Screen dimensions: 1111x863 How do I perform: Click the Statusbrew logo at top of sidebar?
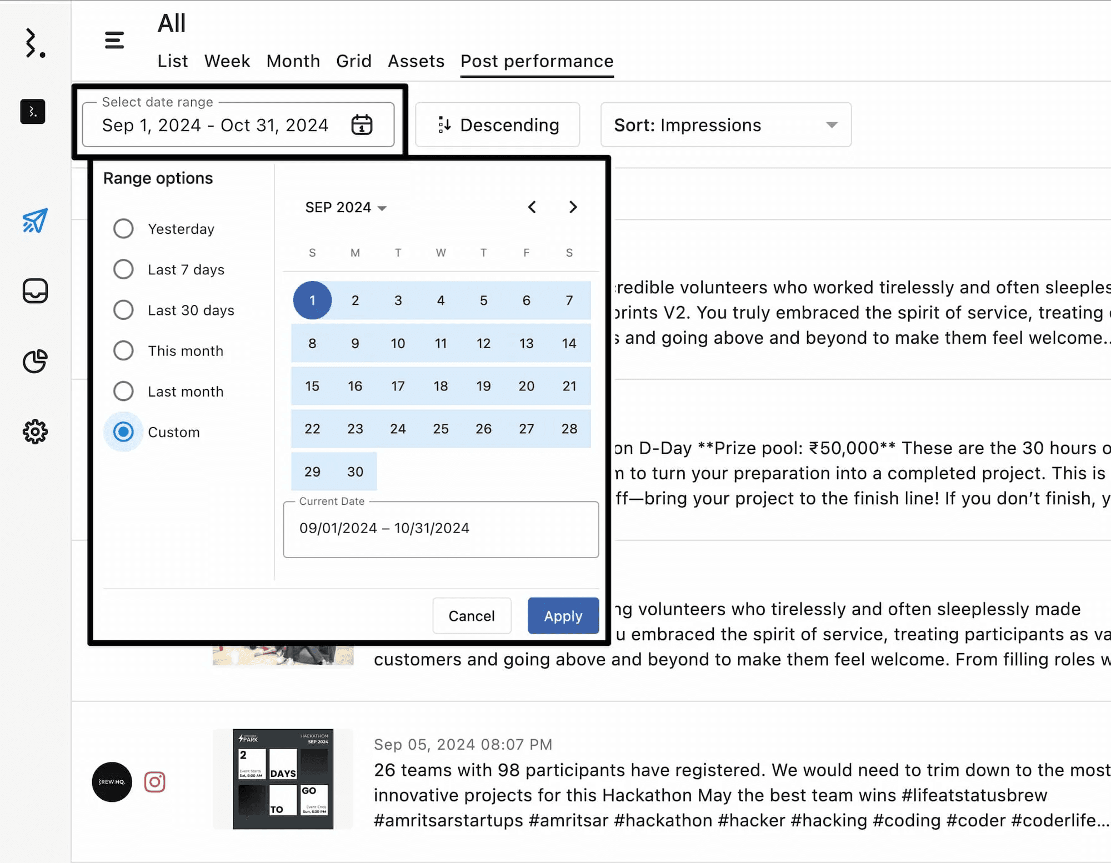[x=35, y=43]
